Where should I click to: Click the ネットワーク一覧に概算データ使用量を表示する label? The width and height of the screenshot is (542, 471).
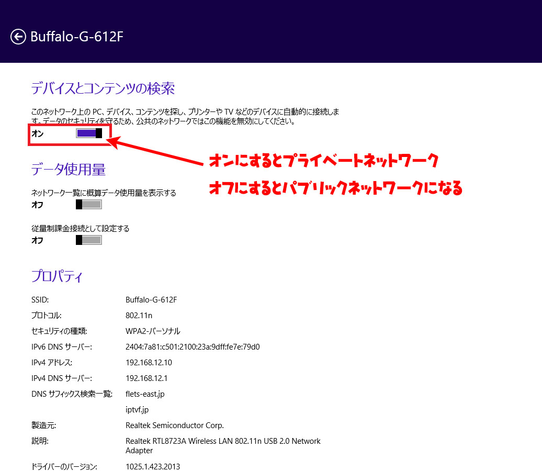[104, 193]
